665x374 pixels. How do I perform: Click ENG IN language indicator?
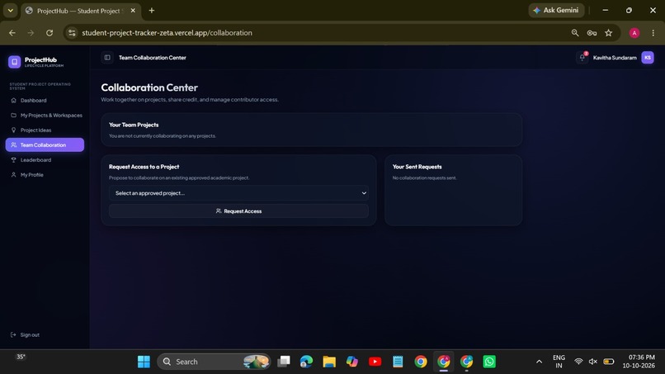point(559,362)
